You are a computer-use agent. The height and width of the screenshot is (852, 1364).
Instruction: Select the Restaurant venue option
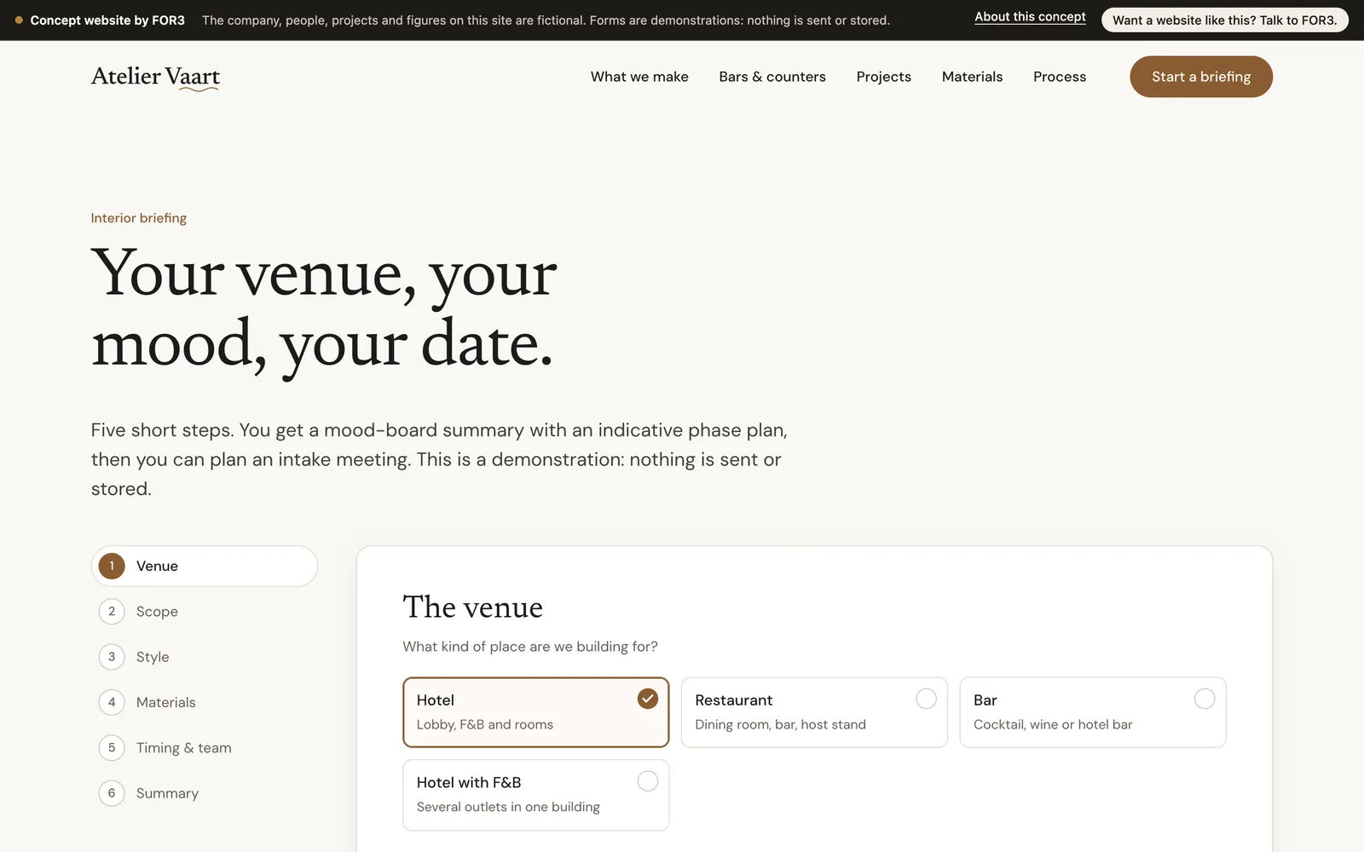[814, 712]
